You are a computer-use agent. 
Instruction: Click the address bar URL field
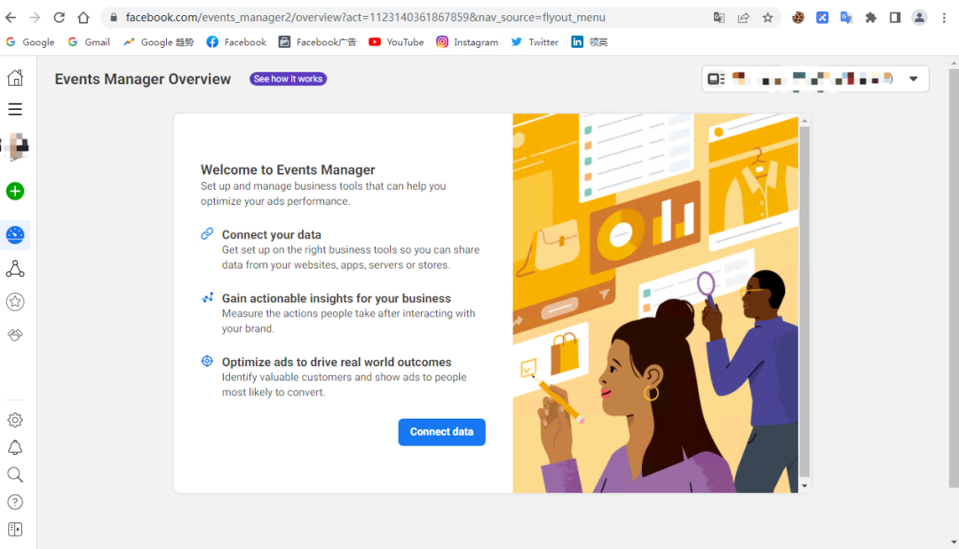365,18
